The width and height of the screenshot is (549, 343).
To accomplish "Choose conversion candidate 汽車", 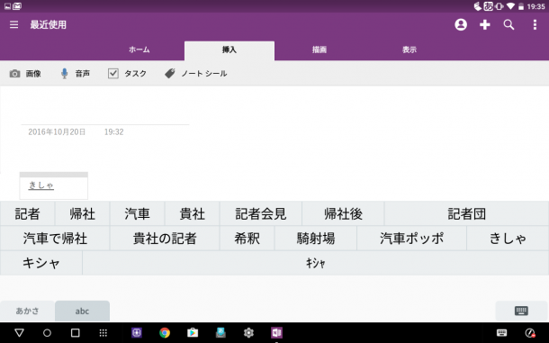I will (137, 213).
